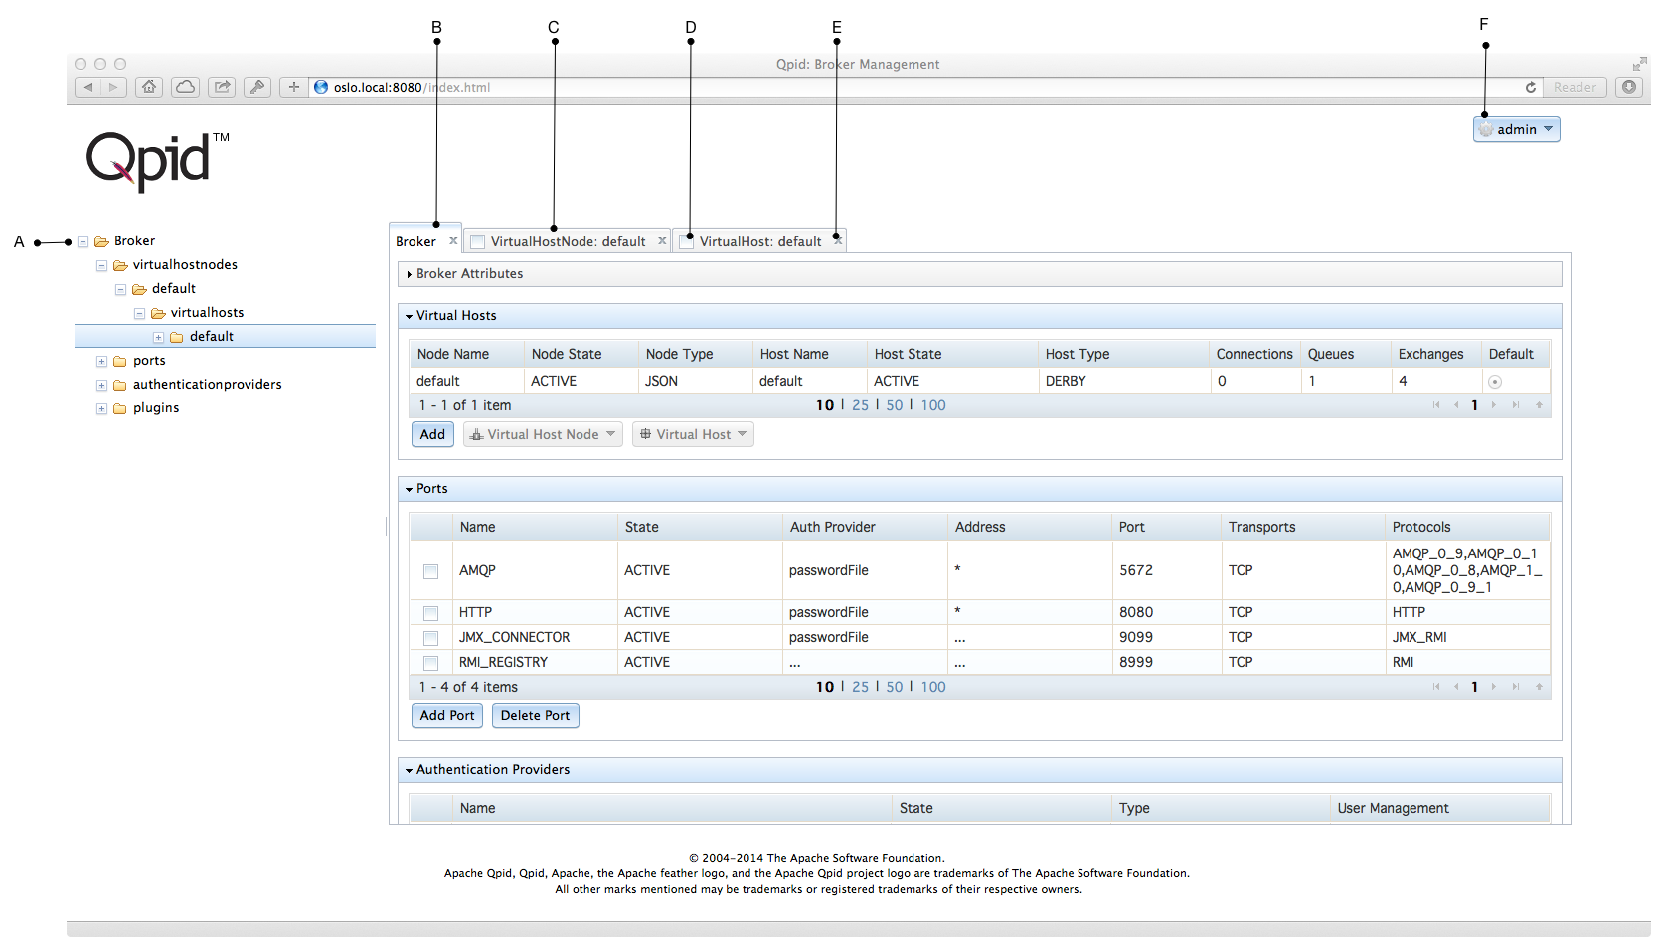Reload the page using the refresh icon
The height and width of the screenshot is (946, 1660).
coord(1530,87)
